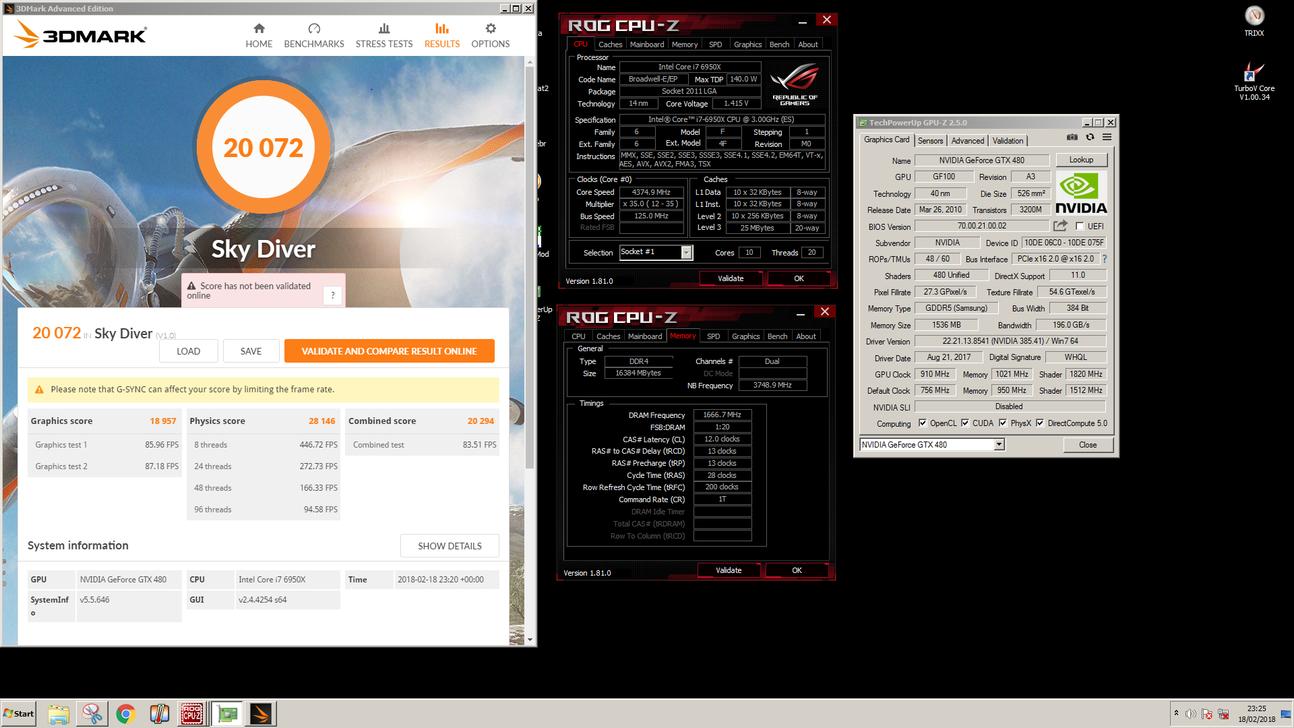Open the 3DMark Home page

(259, 36)
